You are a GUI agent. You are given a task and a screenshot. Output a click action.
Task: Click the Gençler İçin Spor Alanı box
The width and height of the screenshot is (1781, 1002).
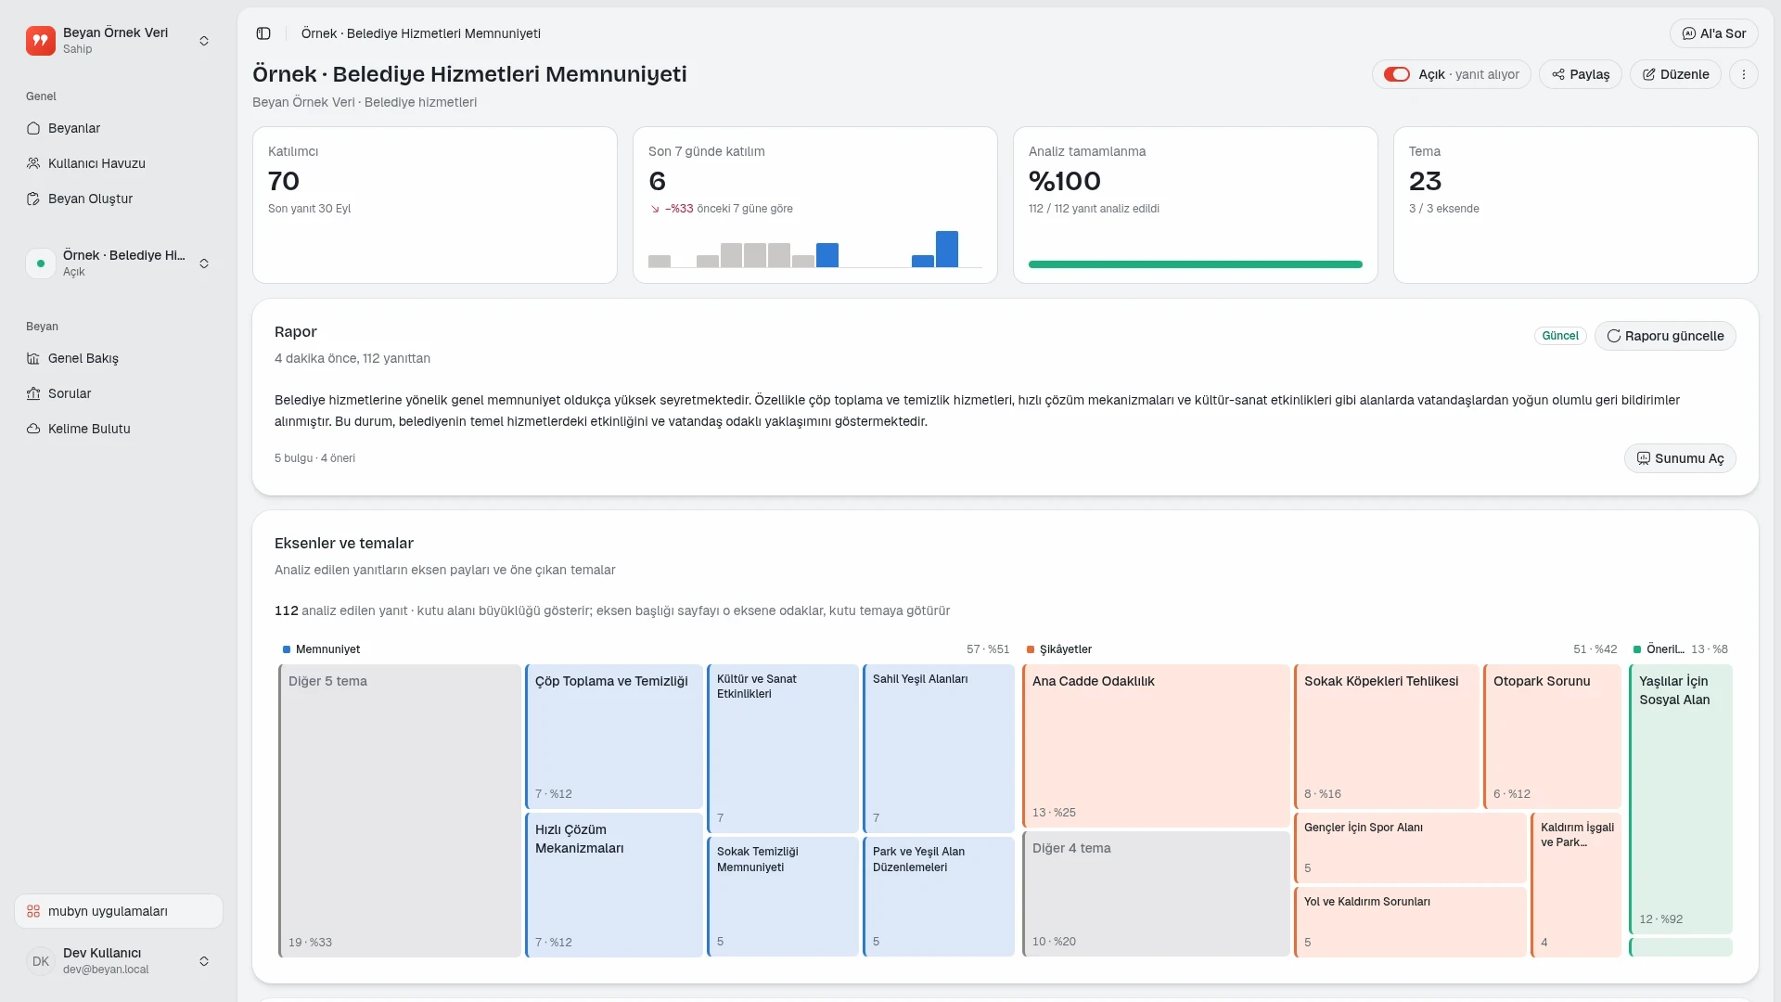point(1410,848)
